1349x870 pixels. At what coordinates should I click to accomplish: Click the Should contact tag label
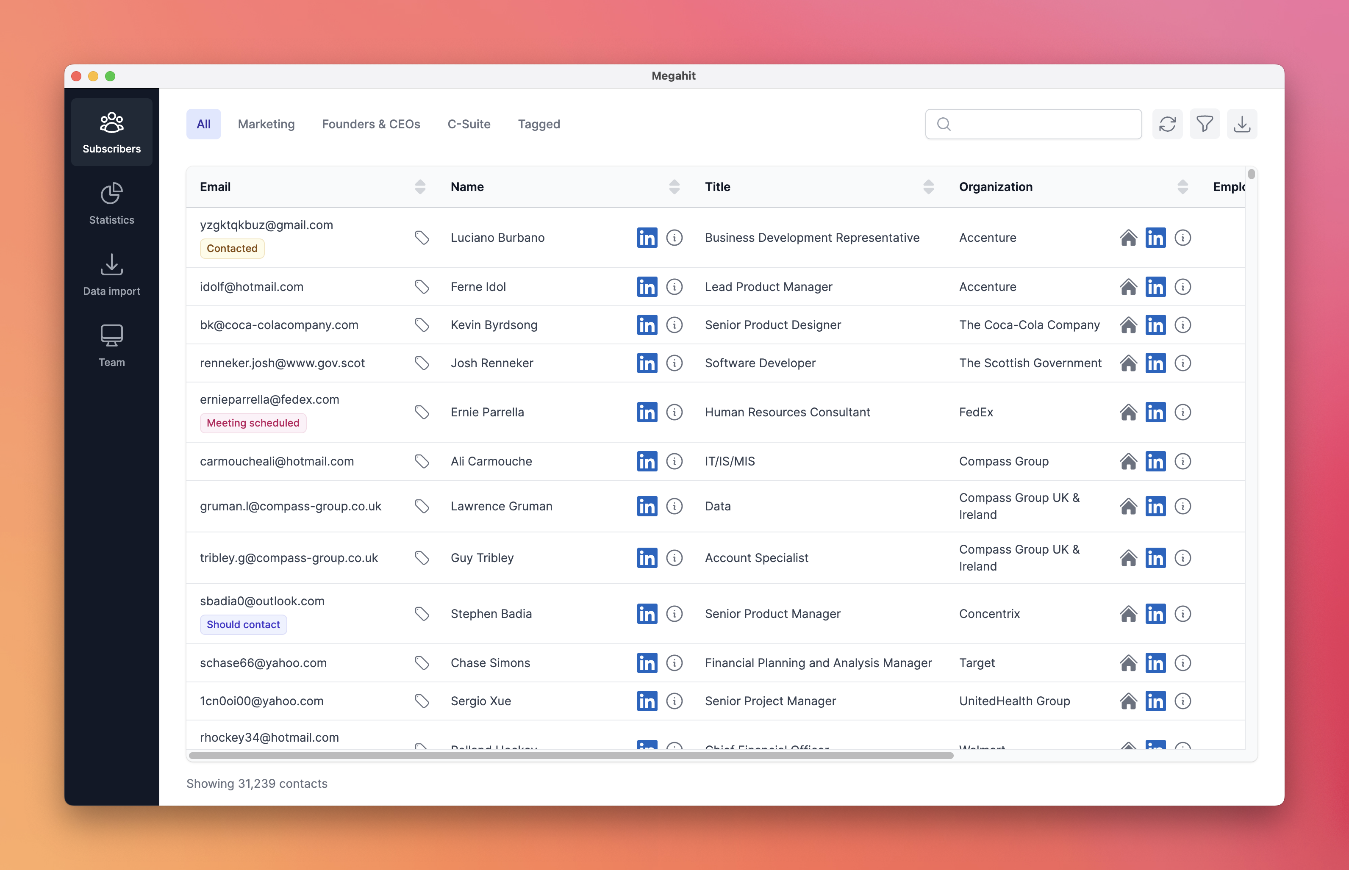[243, 624]
